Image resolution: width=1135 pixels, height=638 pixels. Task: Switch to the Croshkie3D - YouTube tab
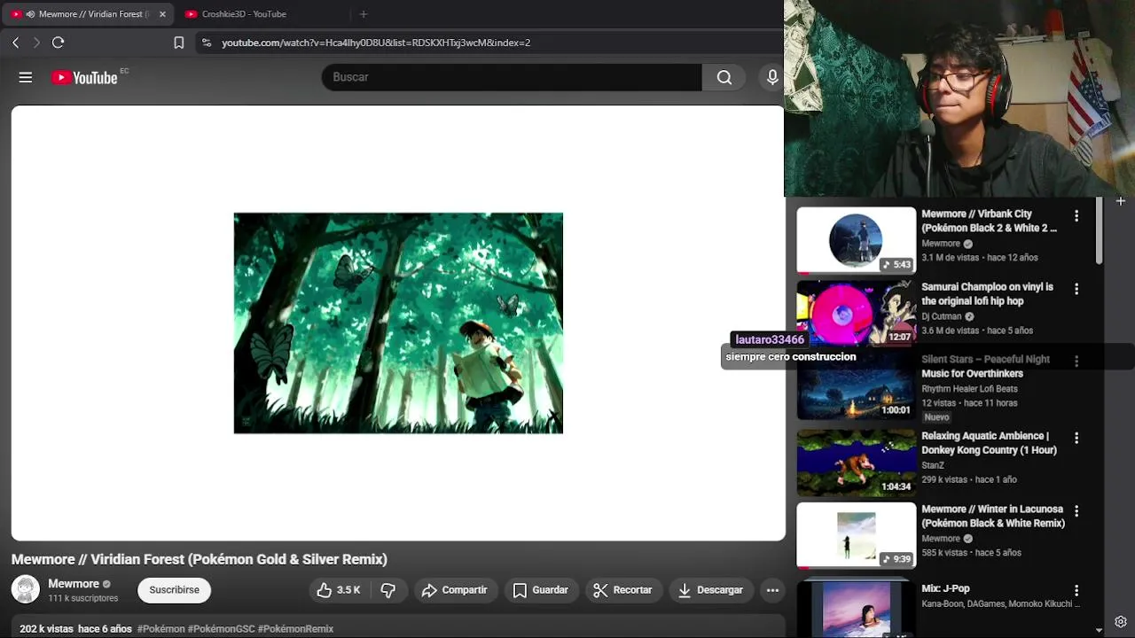244,14
